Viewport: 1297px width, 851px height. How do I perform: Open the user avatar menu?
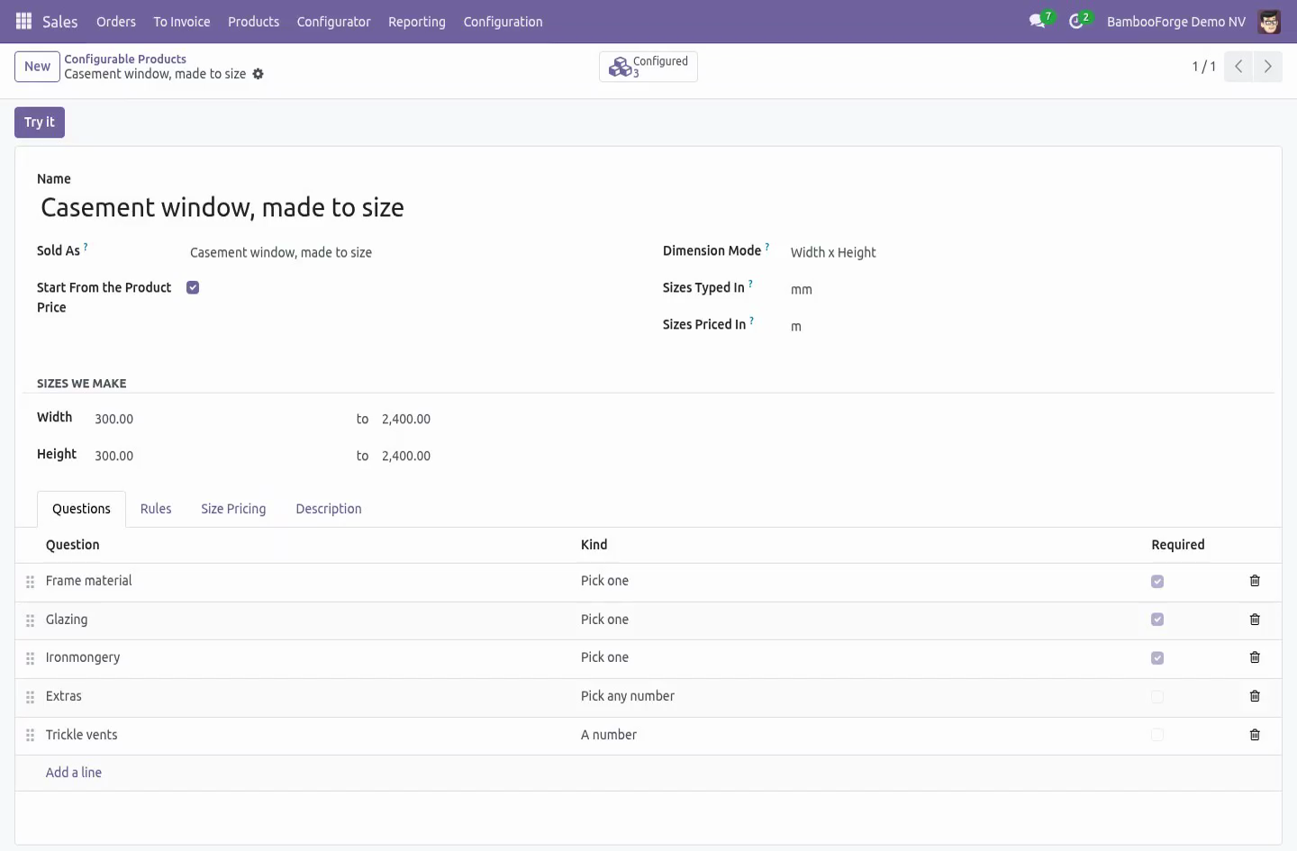1269,22
